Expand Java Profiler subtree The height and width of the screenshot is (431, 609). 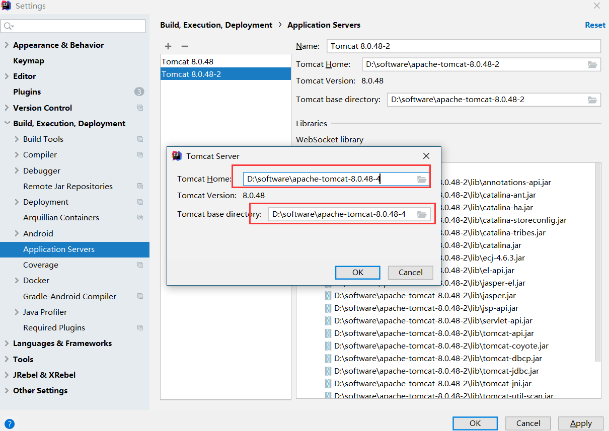point(17,312)
